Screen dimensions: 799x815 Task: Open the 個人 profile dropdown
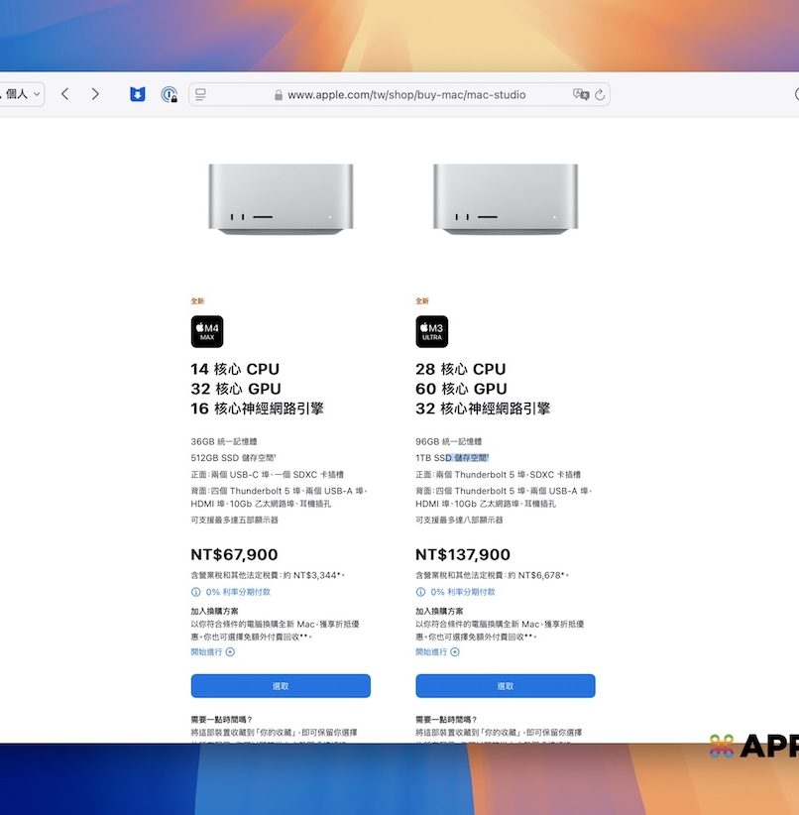pyautogui.click(x=22, y=94)
